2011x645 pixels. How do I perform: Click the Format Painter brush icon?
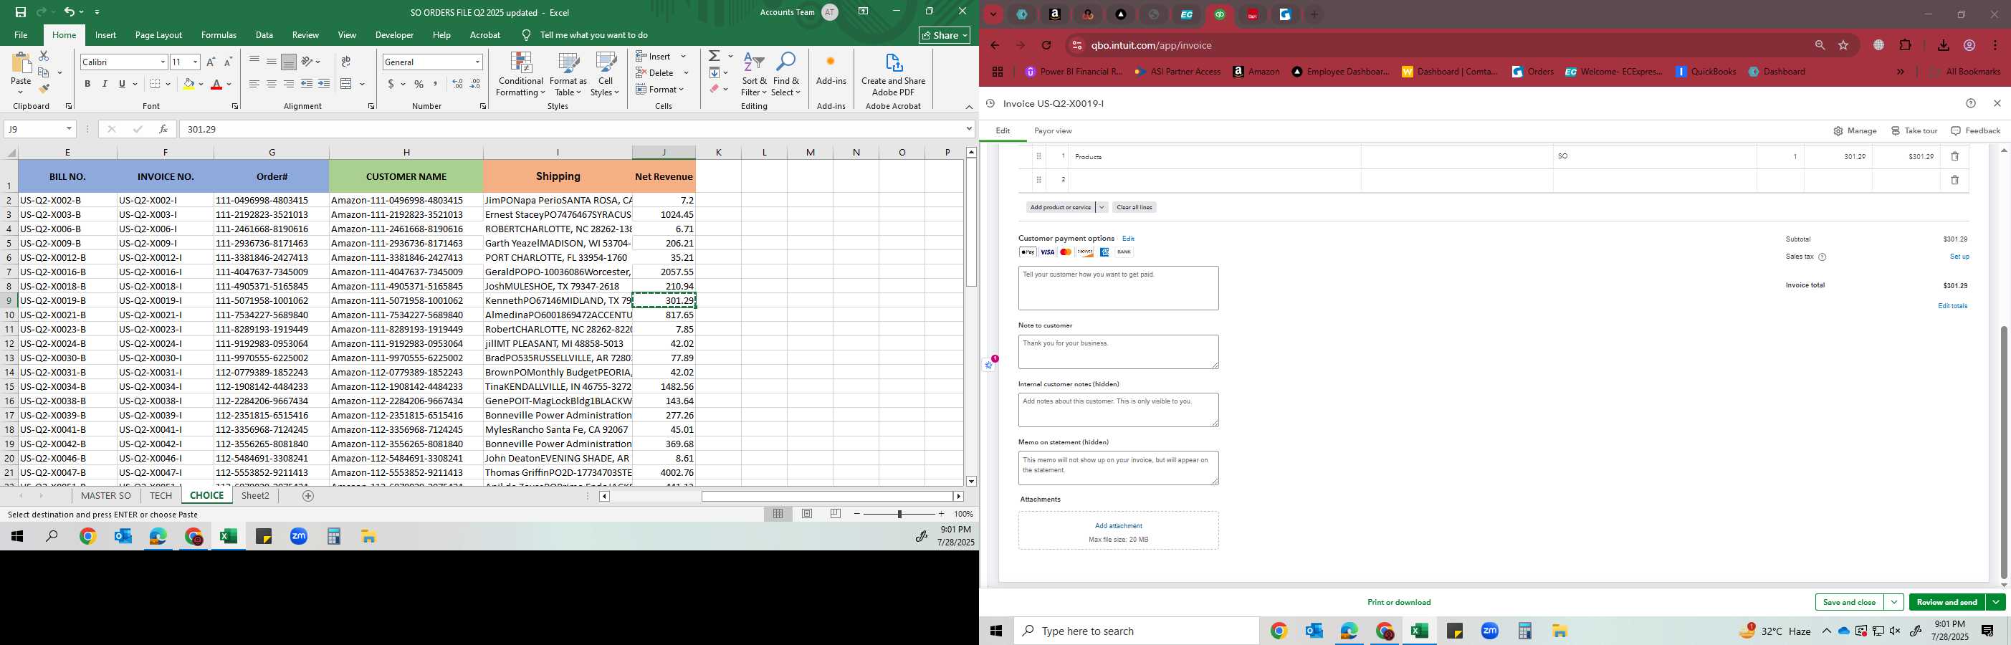(x=44, y=89)
